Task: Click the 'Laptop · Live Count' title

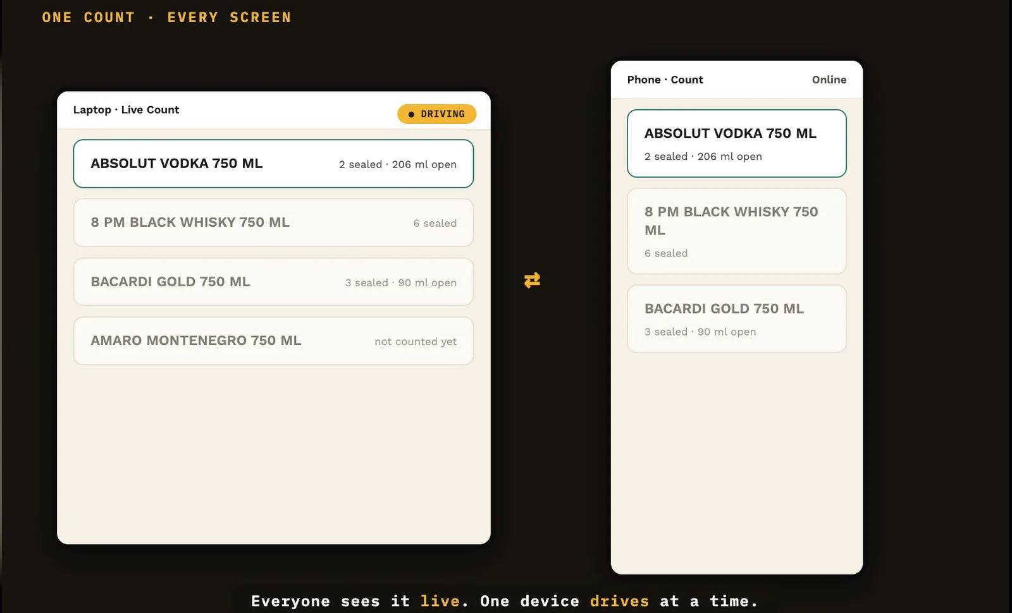Action: [x=126, y=110]
